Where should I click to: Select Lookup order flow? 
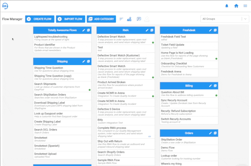pos(189,157)
